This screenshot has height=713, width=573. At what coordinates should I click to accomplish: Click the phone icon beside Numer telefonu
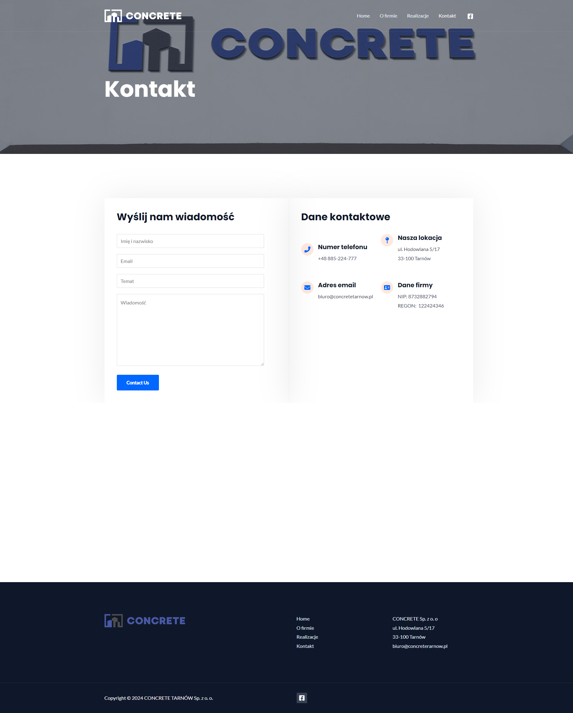(307, 249)
